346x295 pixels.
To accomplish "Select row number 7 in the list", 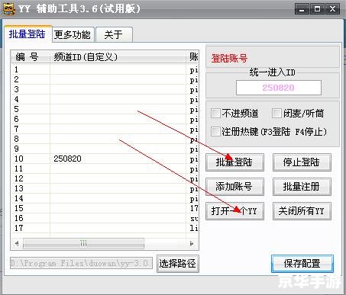I will pyautogui.click(x=105, y=129).
